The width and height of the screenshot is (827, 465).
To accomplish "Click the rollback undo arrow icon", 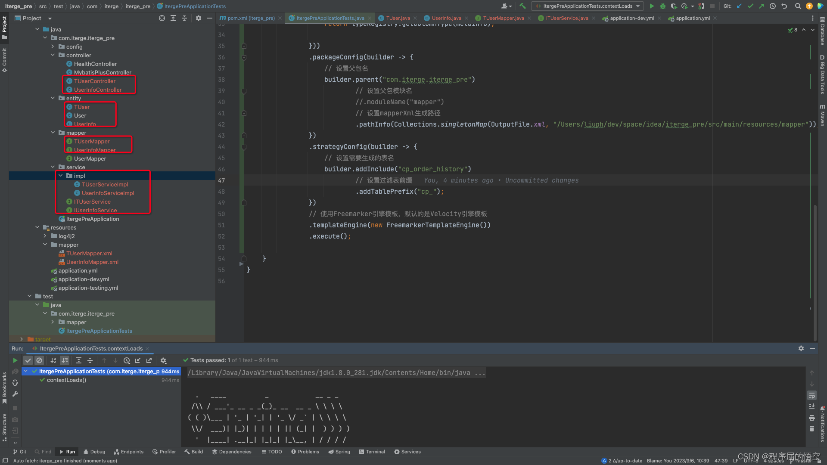I will coord(784,6).
